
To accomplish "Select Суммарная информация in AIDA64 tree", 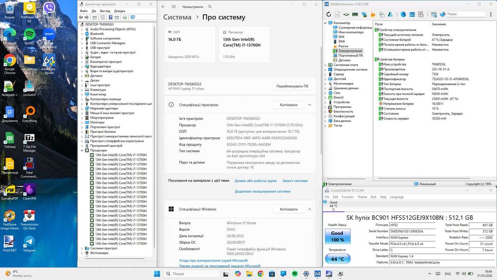I will (355, 27).
